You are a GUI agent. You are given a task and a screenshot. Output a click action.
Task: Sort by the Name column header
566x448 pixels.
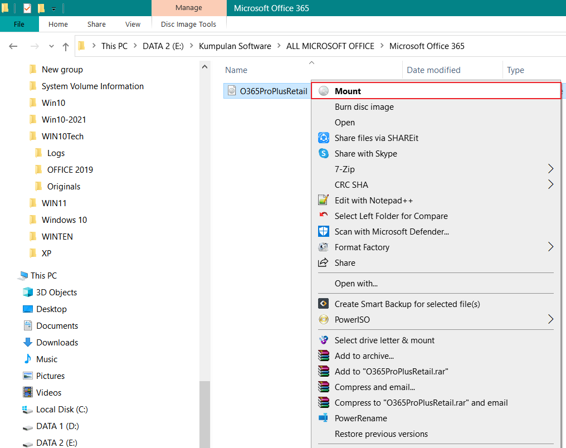pyautogui.click(x=236, y=70)
